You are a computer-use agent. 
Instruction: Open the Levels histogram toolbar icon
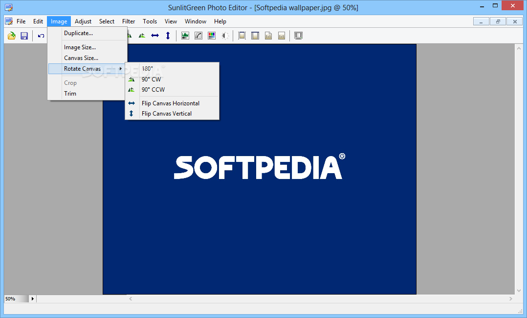[x=185, y=35]
